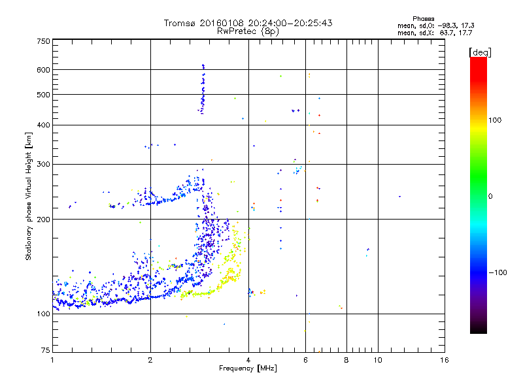
Task: Click the phase colorbar gradient
Action: [x=479, y=195]
